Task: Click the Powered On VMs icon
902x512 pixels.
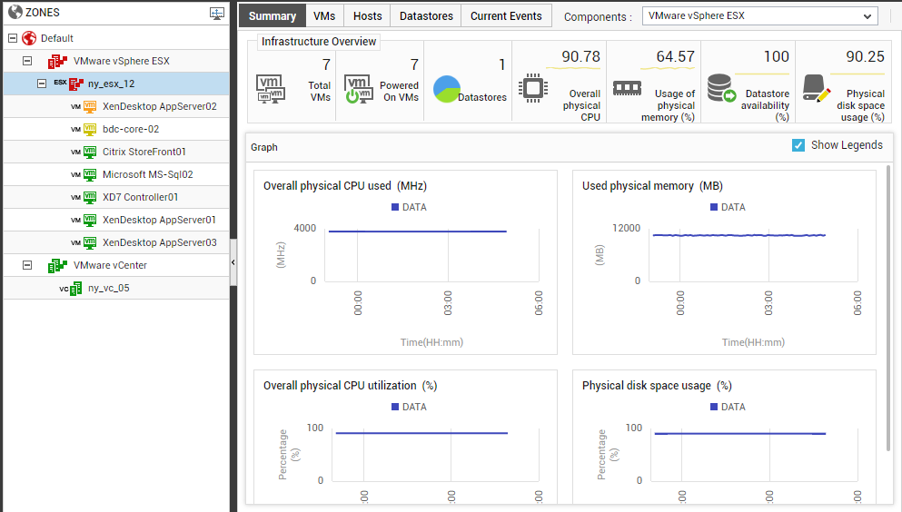Action: pyautogui.click(x=359, y=90)
